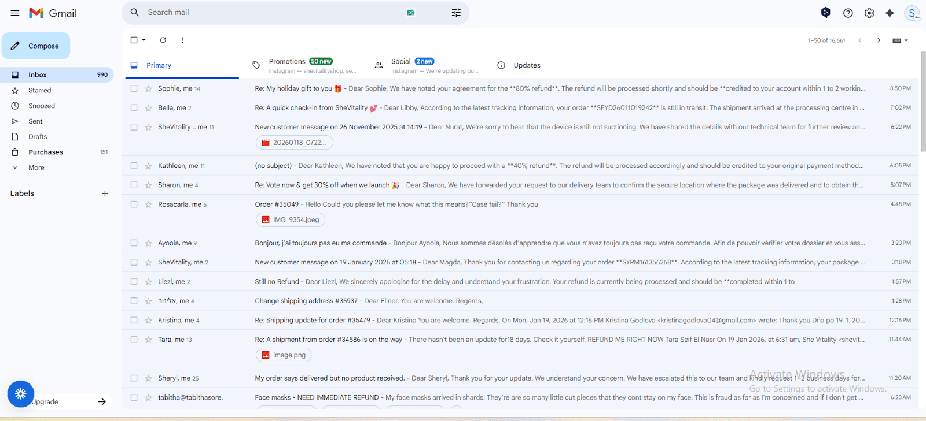The width and height of the screenshot is (926, 421).
Task: Go to newer messages arrow
Action: pyautogui.click(x=860, y=40)
